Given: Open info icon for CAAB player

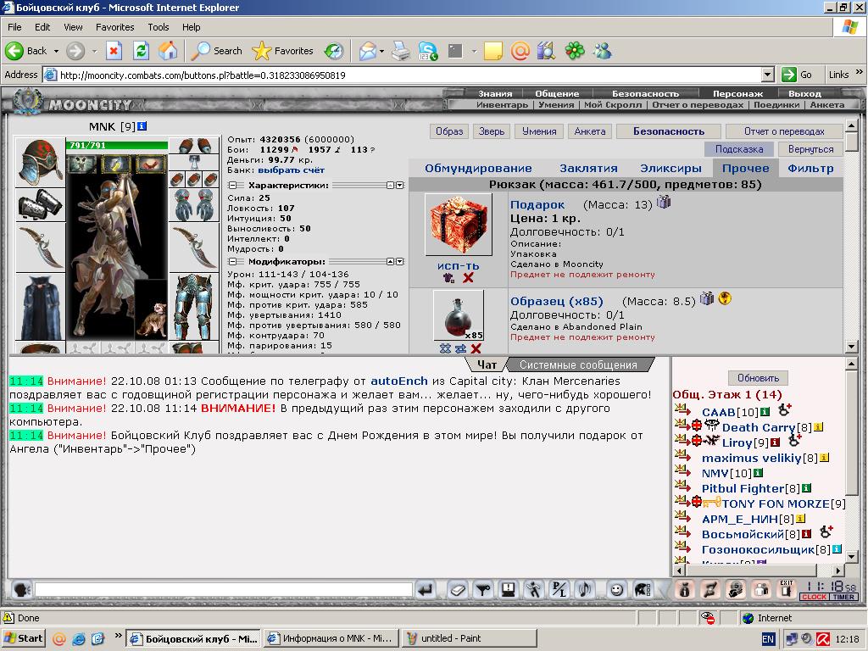Looking at the screenshot, I should pyautogui.click(x=765, y=412).
